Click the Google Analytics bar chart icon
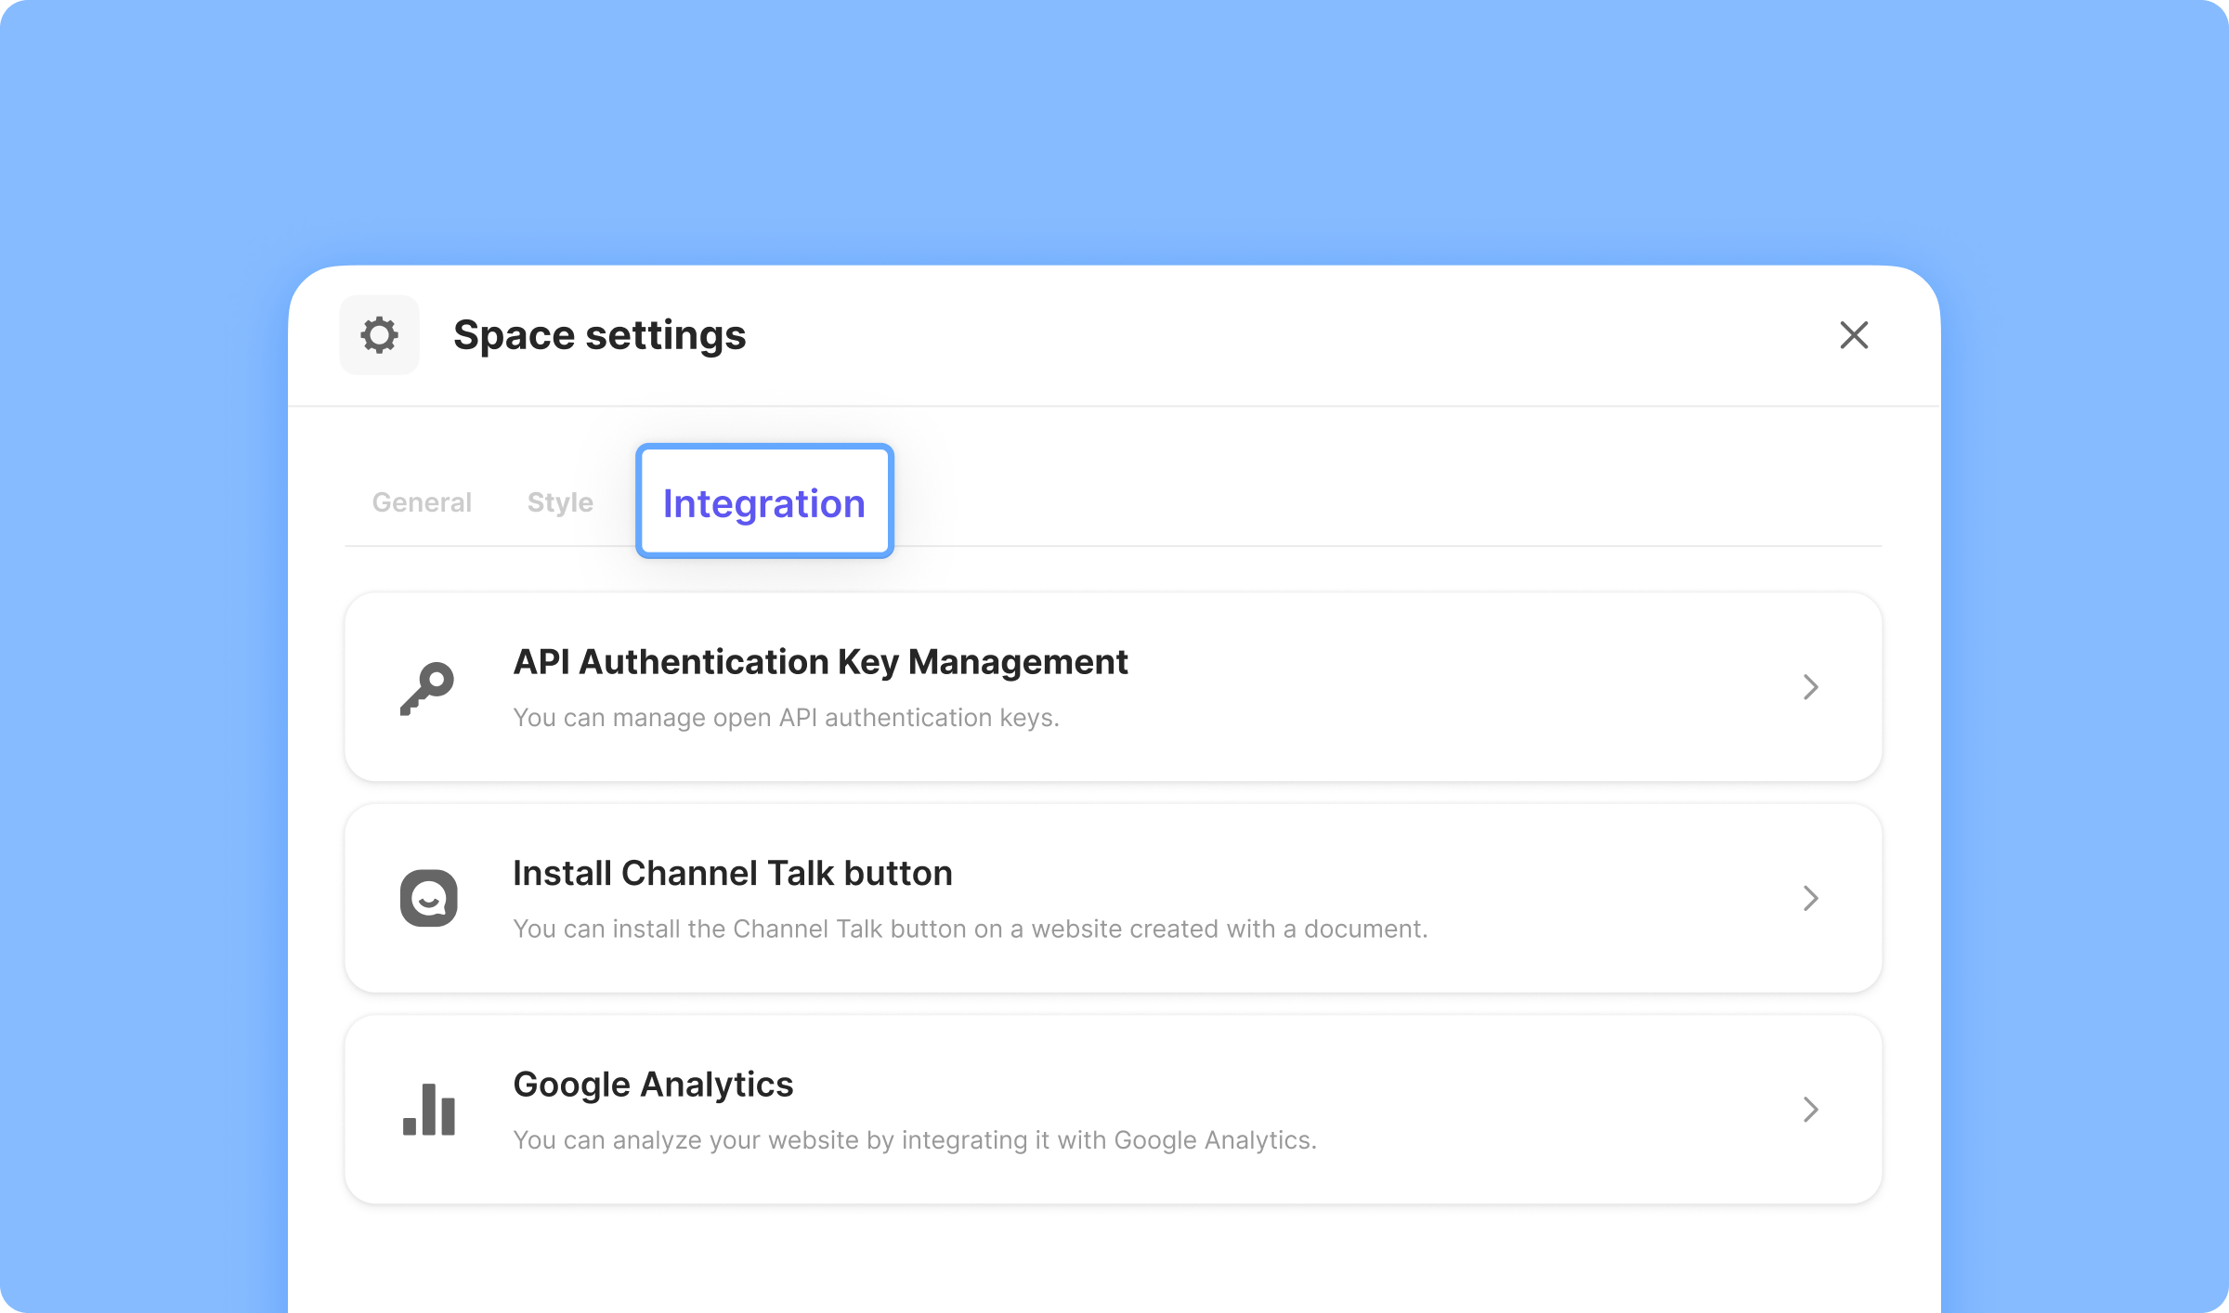Screen dimensions: 2229x1313 [x=428, y=1109]
